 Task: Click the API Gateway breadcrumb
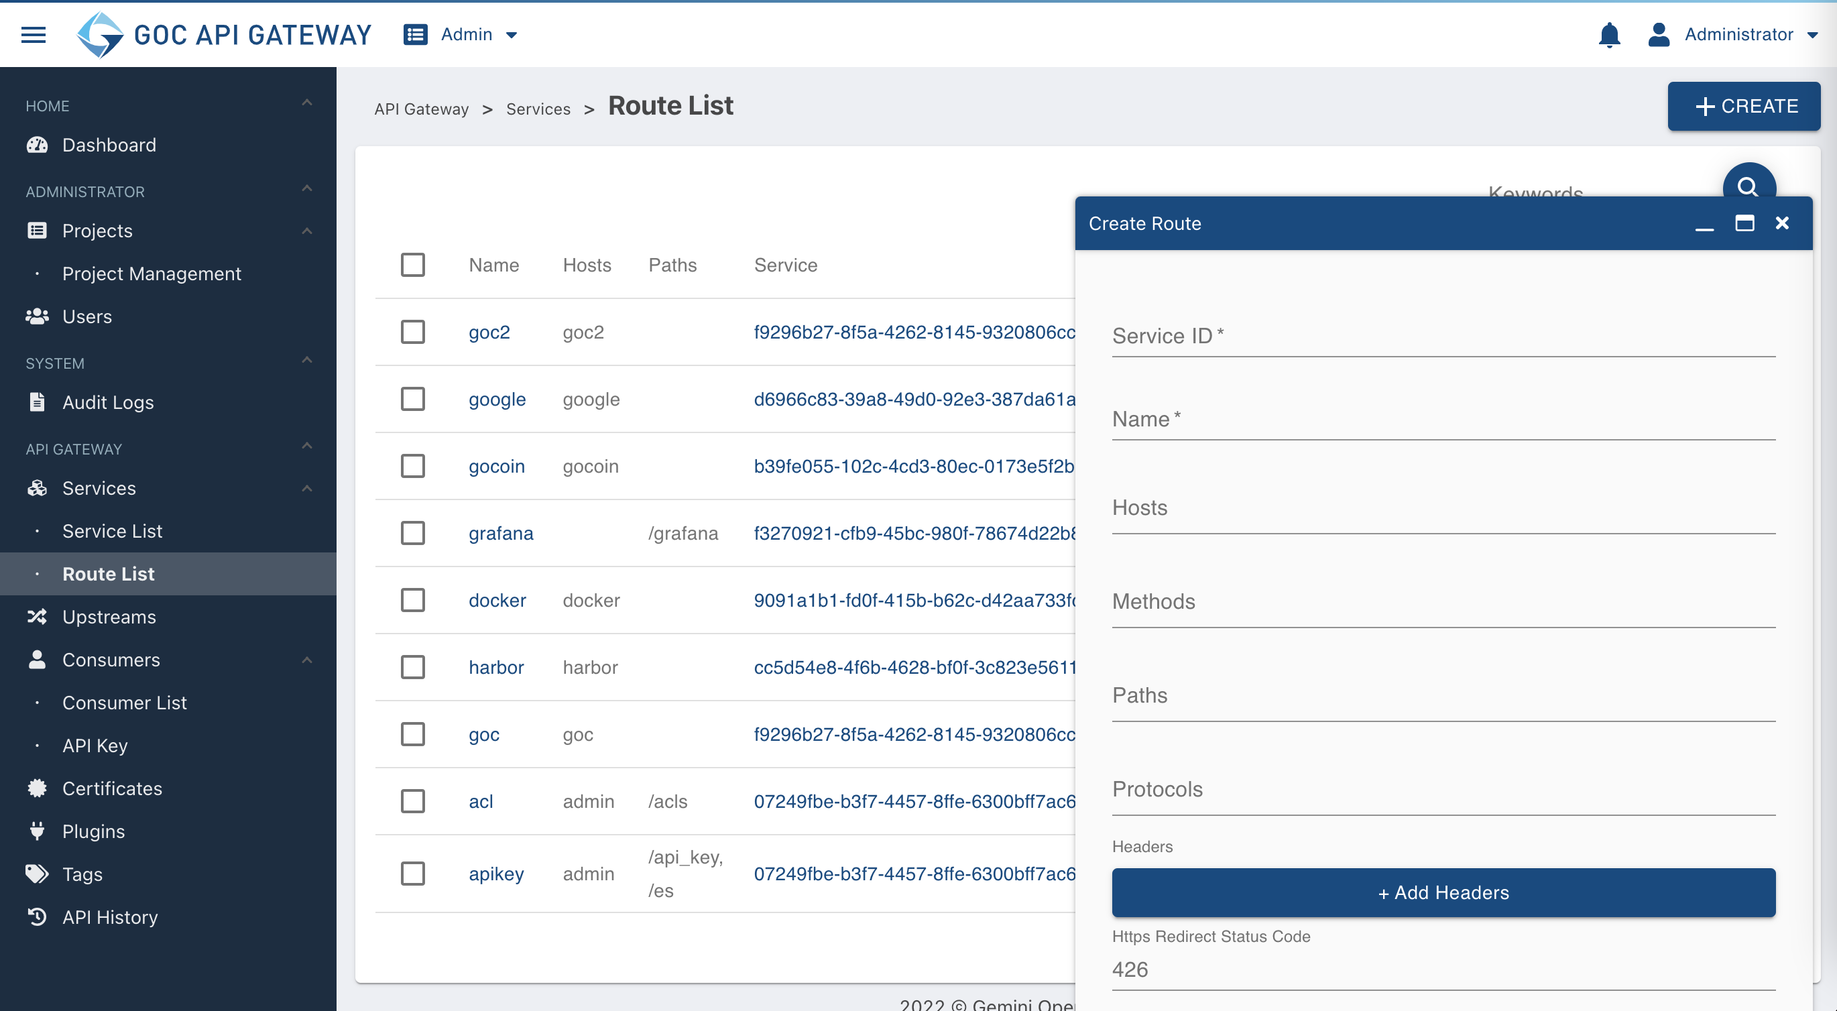click(422, 109)
